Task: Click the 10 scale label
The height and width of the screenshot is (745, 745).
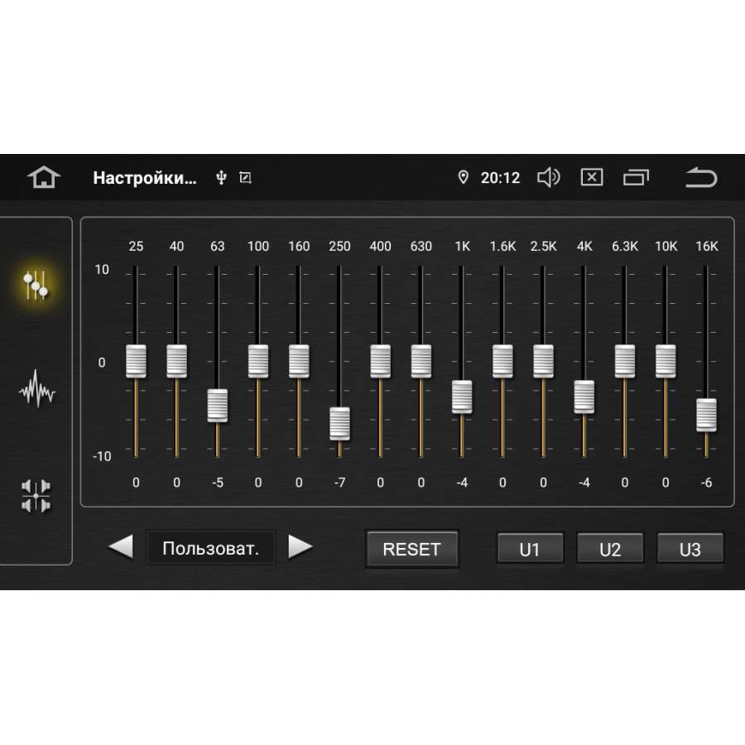Action: pos(102,269)
